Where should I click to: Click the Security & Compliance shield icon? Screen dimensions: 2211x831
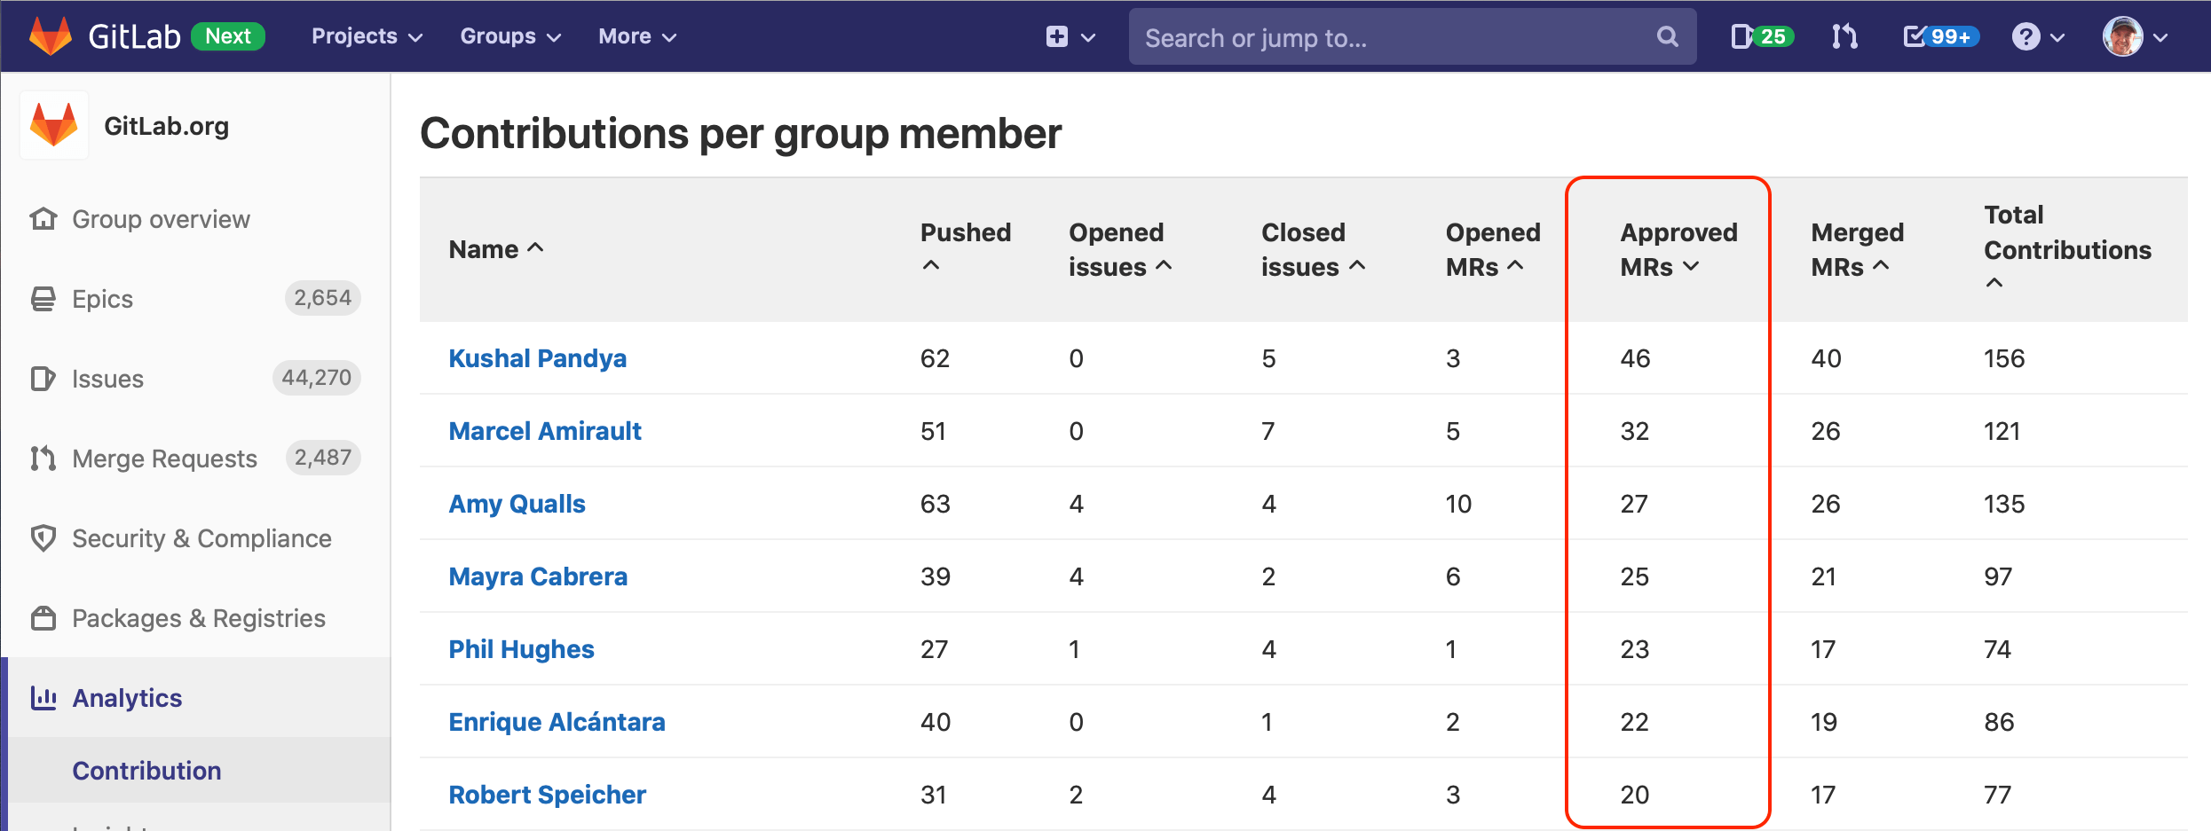tap(43, 537)
